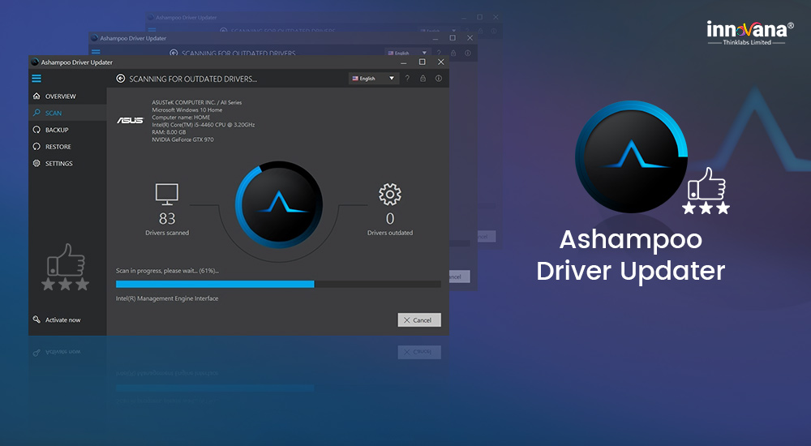This screenshot has height=446, width=811.
Task: Click the Backup circular arrow icon
Action: [36, 130]
